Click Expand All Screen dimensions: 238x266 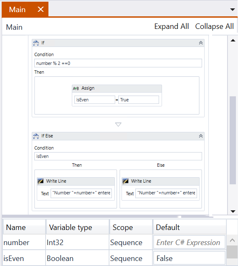[172, 26]
